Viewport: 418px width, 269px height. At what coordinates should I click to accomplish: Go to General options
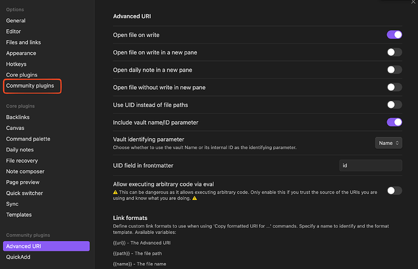coord(16,21)
